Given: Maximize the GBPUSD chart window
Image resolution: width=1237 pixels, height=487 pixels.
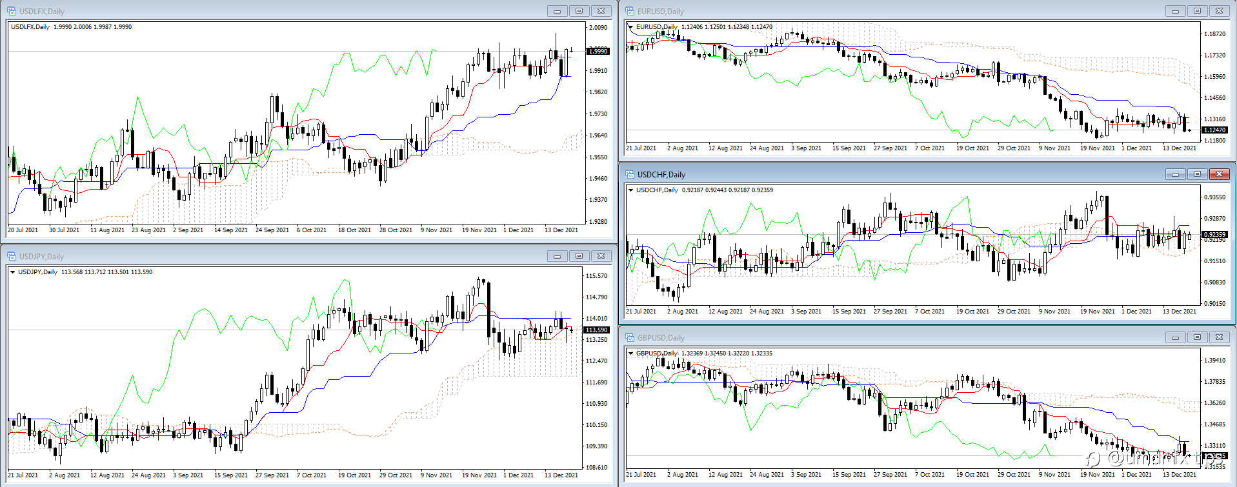Looking at the screenshot, I should 1197,337.
